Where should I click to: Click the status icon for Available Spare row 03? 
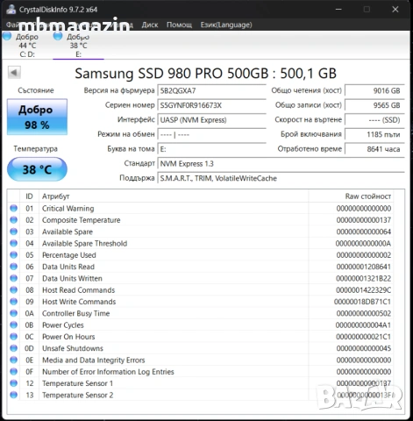(x=13, y=232)
